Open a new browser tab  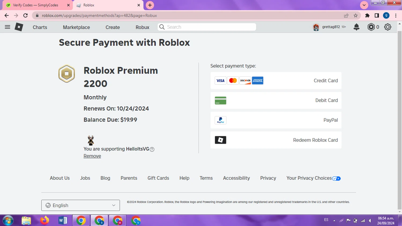click(x=150, y=5)
